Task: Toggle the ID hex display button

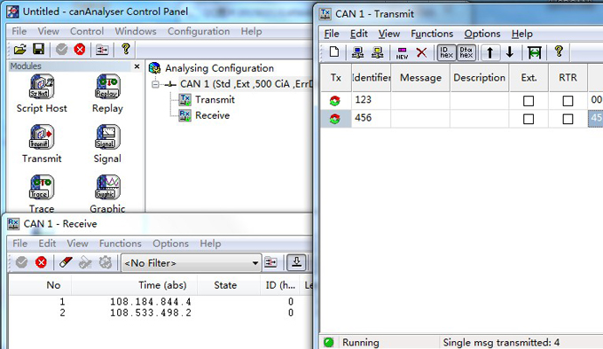Action: coord(446,52)
